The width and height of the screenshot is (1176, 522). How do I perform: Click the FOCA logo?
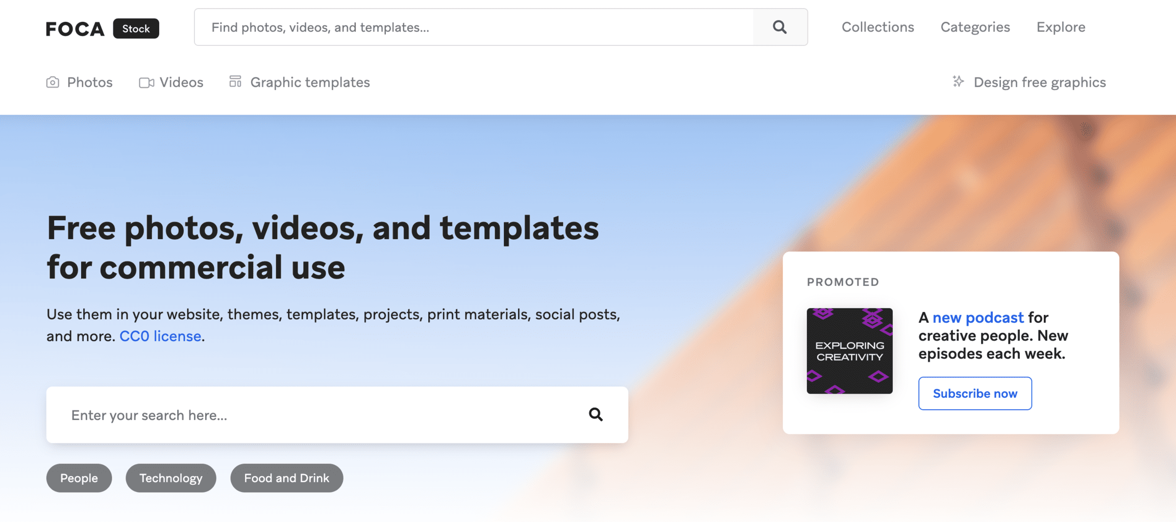(75, 29)
